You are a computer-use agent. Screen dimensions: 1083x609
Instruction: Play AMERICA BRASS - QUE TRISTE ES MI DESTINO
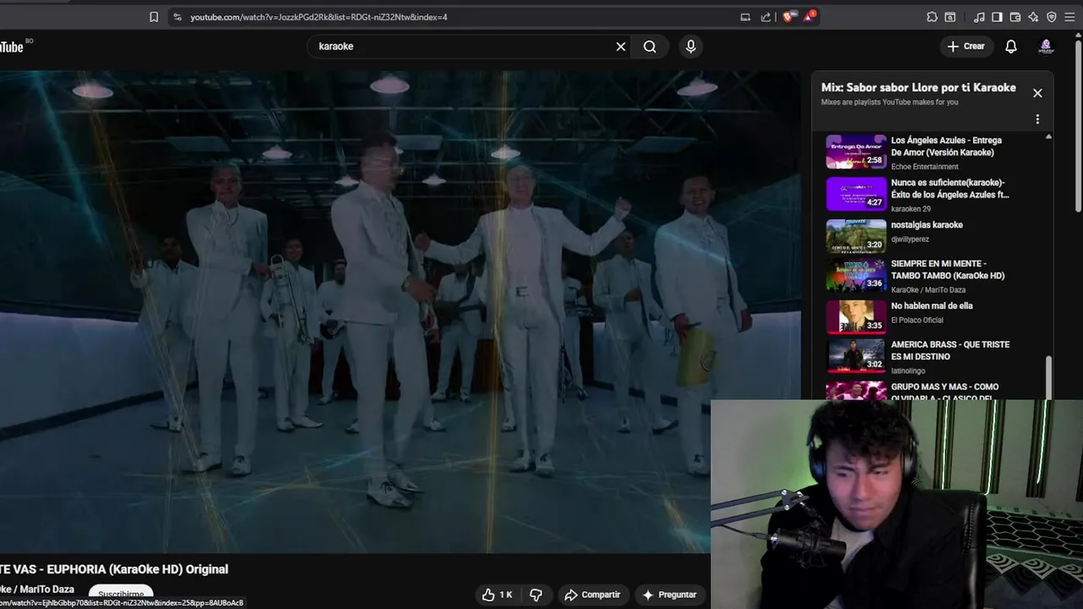[x=950, y=350]
